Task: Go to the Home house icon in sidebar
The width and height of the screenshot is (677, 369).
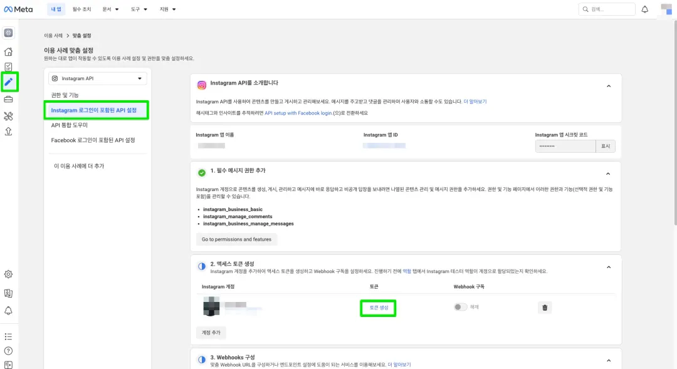Action: 8,52
